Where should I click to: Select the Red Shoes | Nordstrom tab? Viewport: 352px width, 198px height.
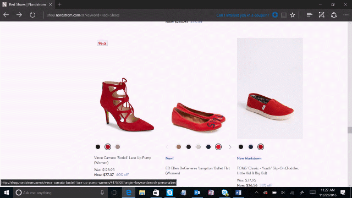coord(27,4)
